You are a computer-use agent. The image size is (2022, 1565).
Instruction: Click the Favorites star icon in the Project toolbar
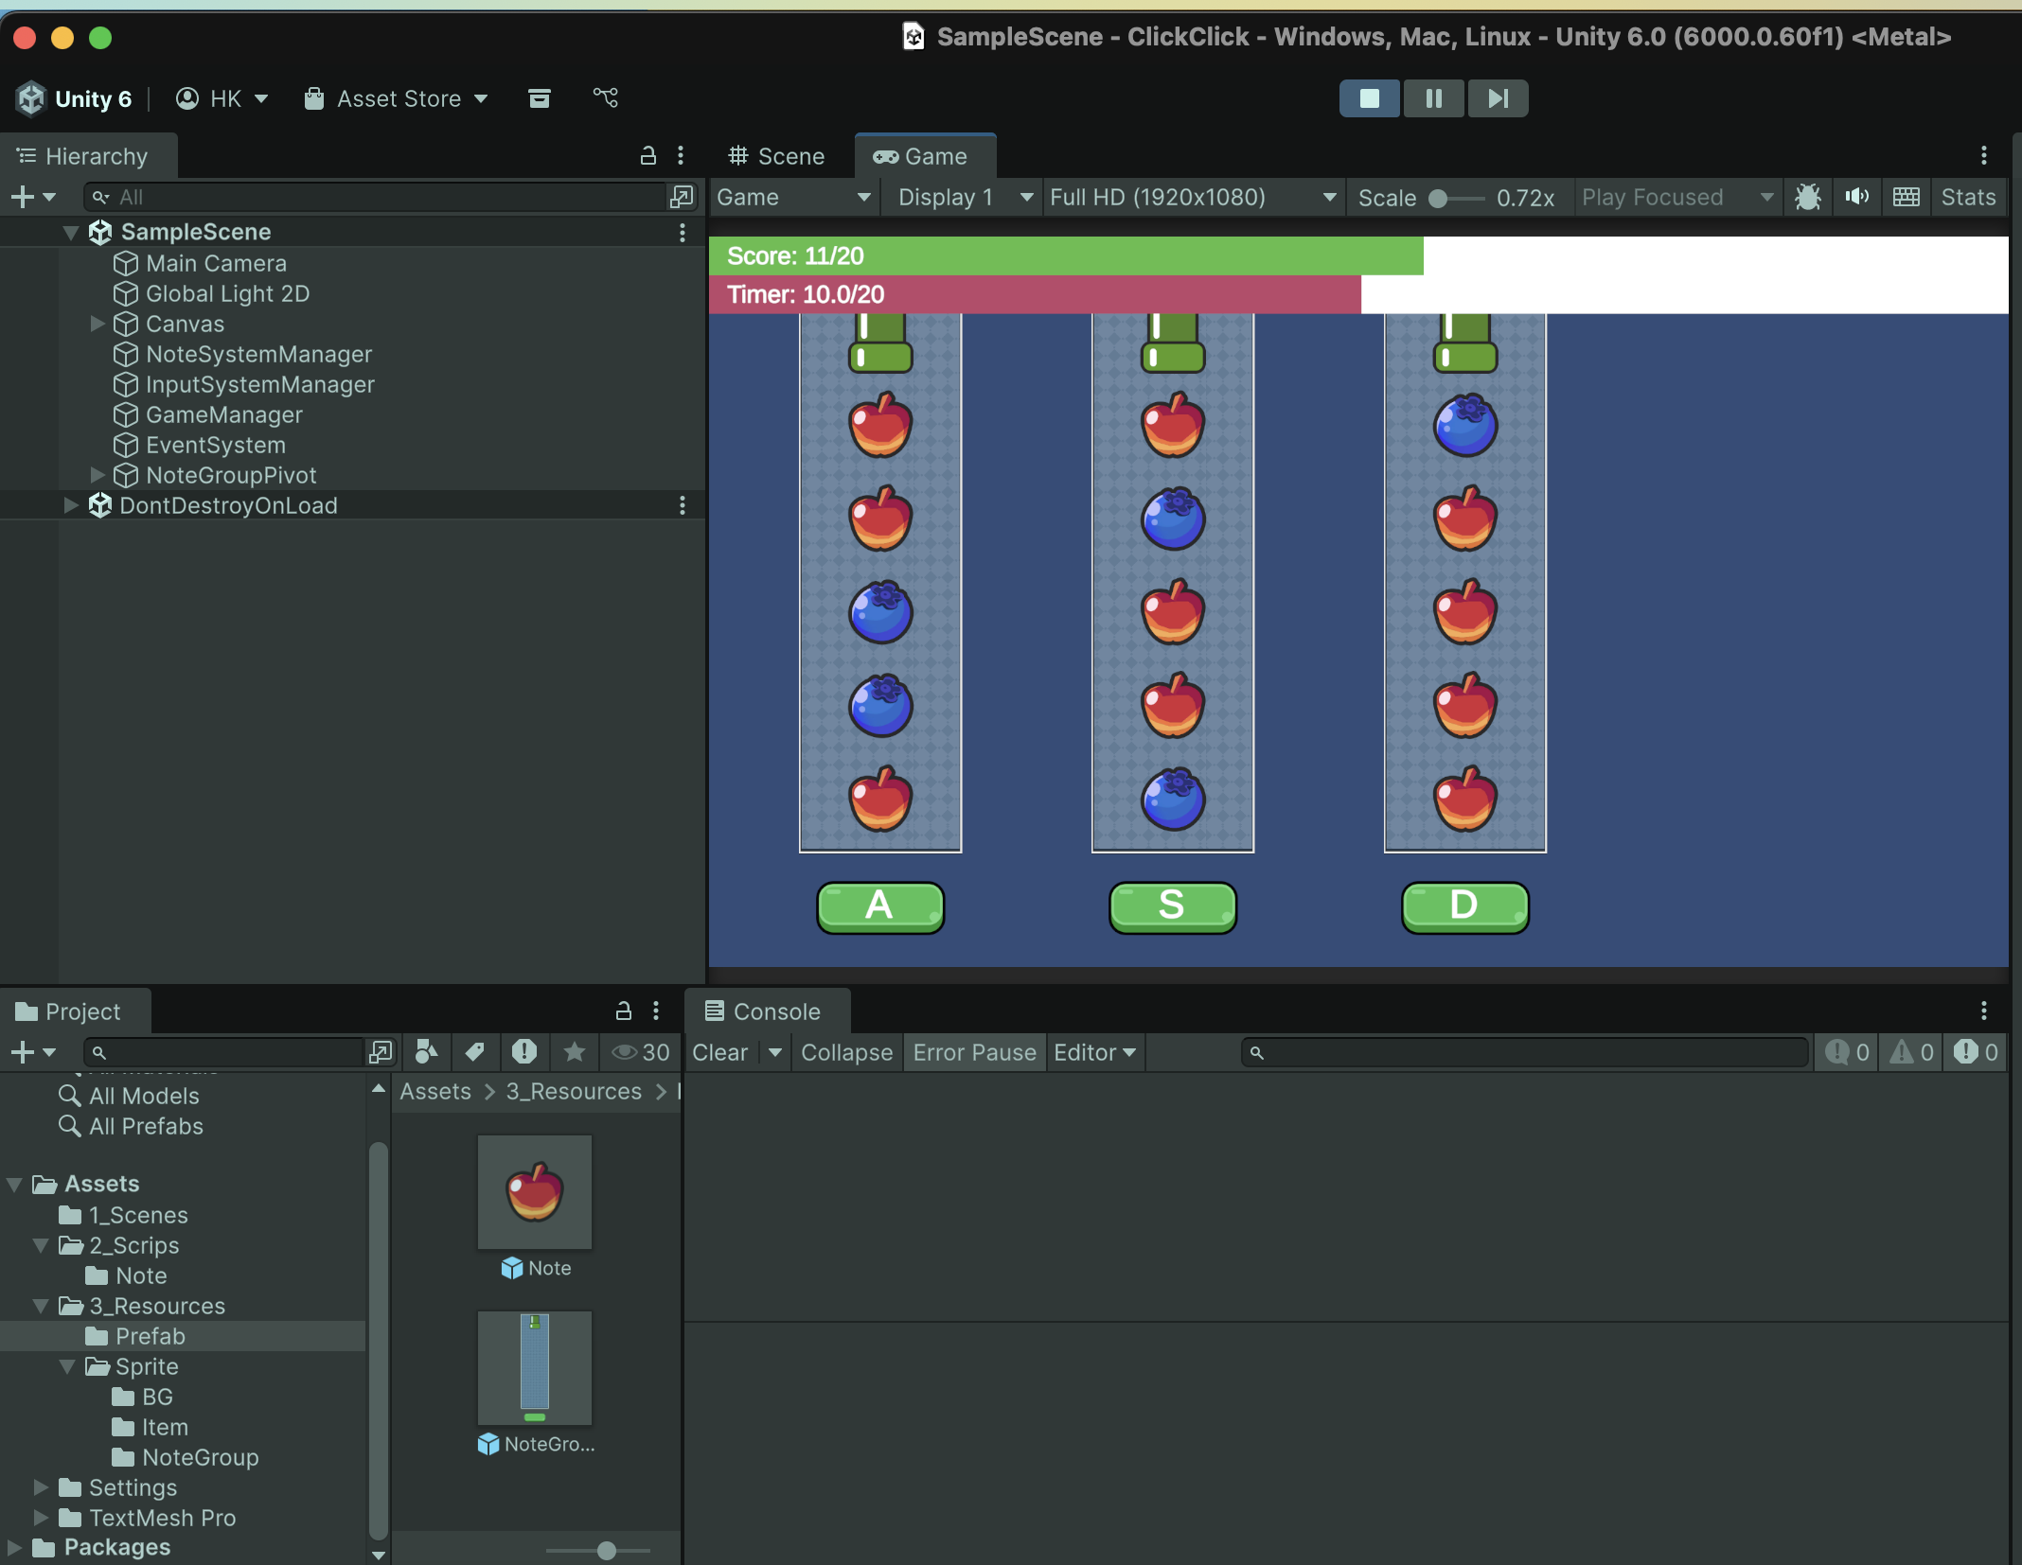point(574,1052)
